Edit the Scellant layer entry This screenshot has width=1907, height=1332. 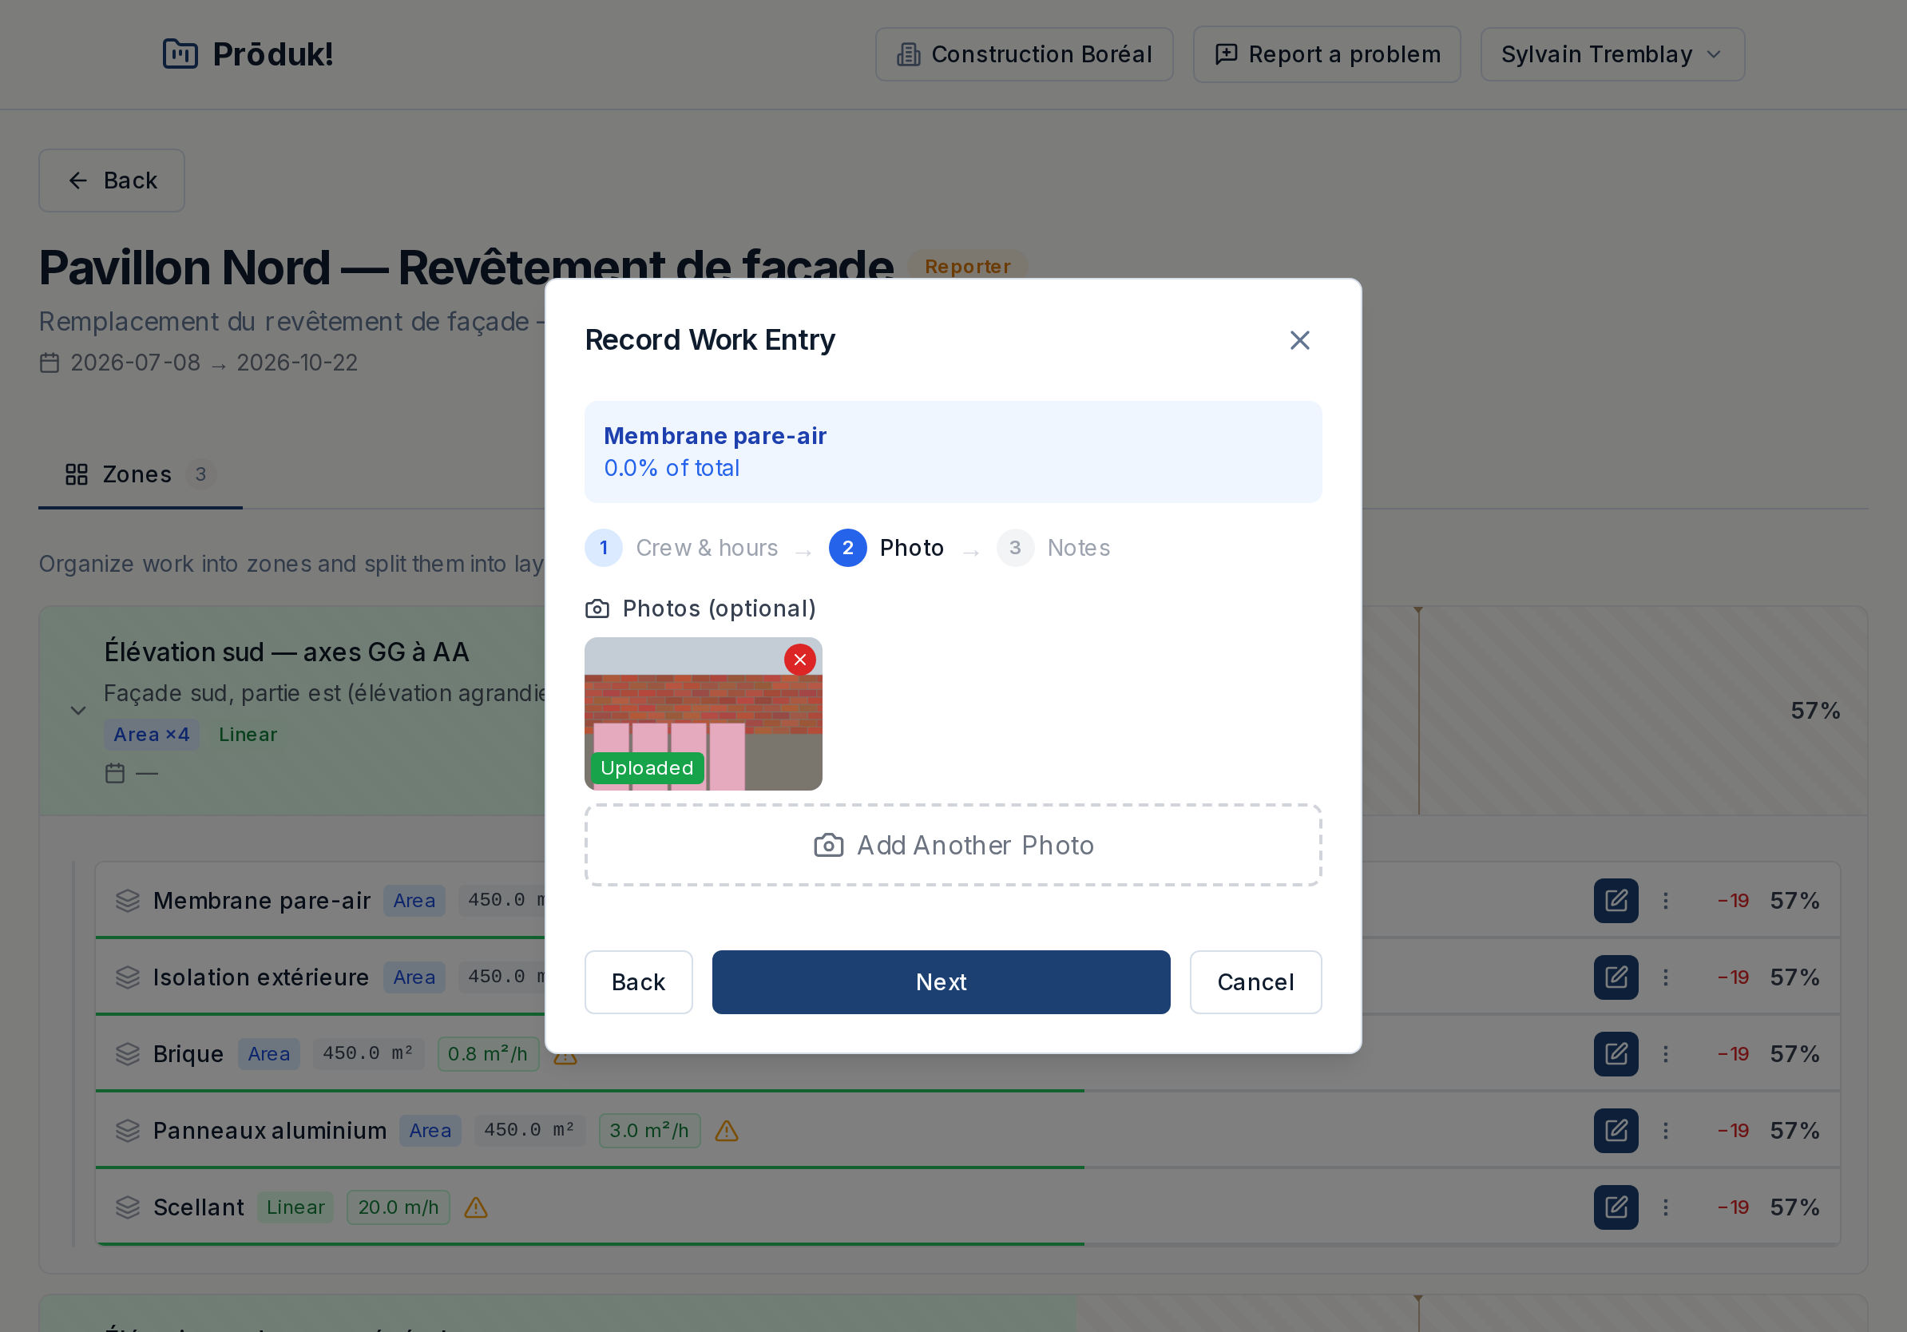pyautogui.click(x=1616, y=1207)
